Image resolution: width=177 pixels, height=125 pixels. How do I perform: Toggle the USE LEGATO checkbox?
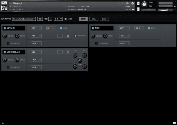[76, 36]
